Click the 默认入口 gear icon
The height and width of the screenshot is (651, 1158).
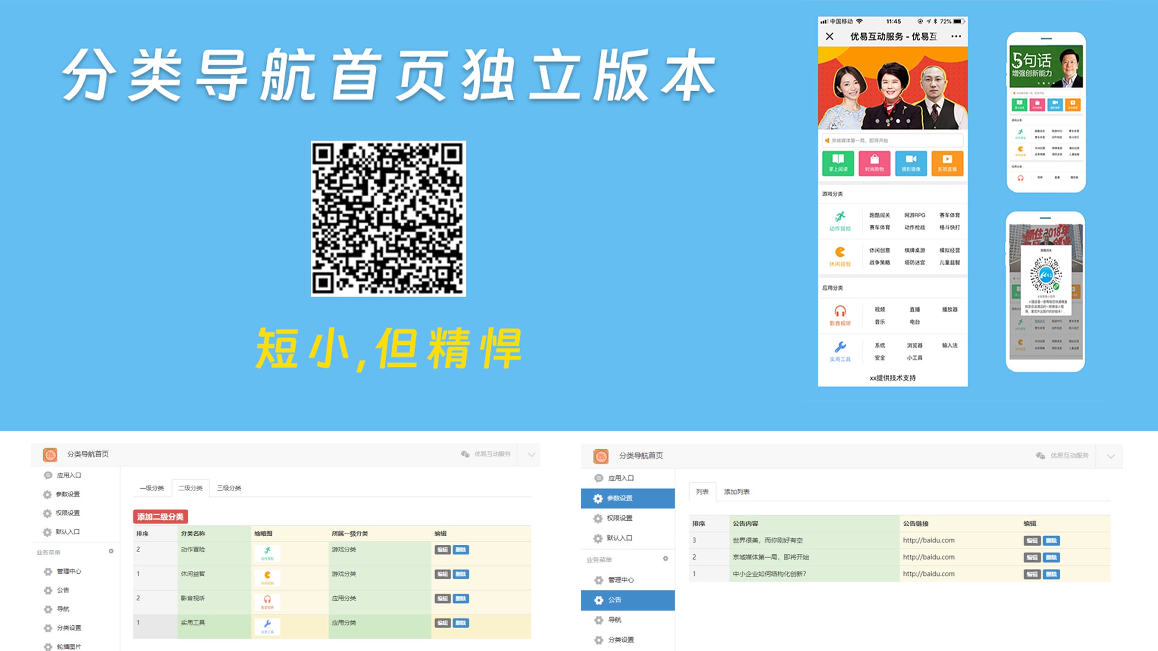47,532
